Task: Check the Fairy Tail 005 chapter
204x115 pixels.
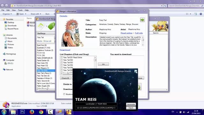Action: coord(62,68)
